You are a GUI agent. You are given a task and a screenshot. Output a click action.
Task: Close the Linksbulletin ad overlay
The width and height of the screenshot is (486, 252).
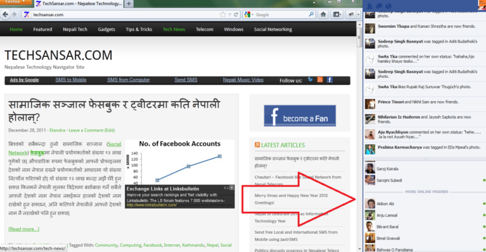pos(232,188)
